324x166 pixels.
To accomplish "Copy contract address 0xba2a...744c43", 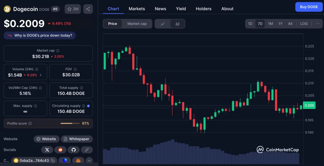I will click(53, 160).
